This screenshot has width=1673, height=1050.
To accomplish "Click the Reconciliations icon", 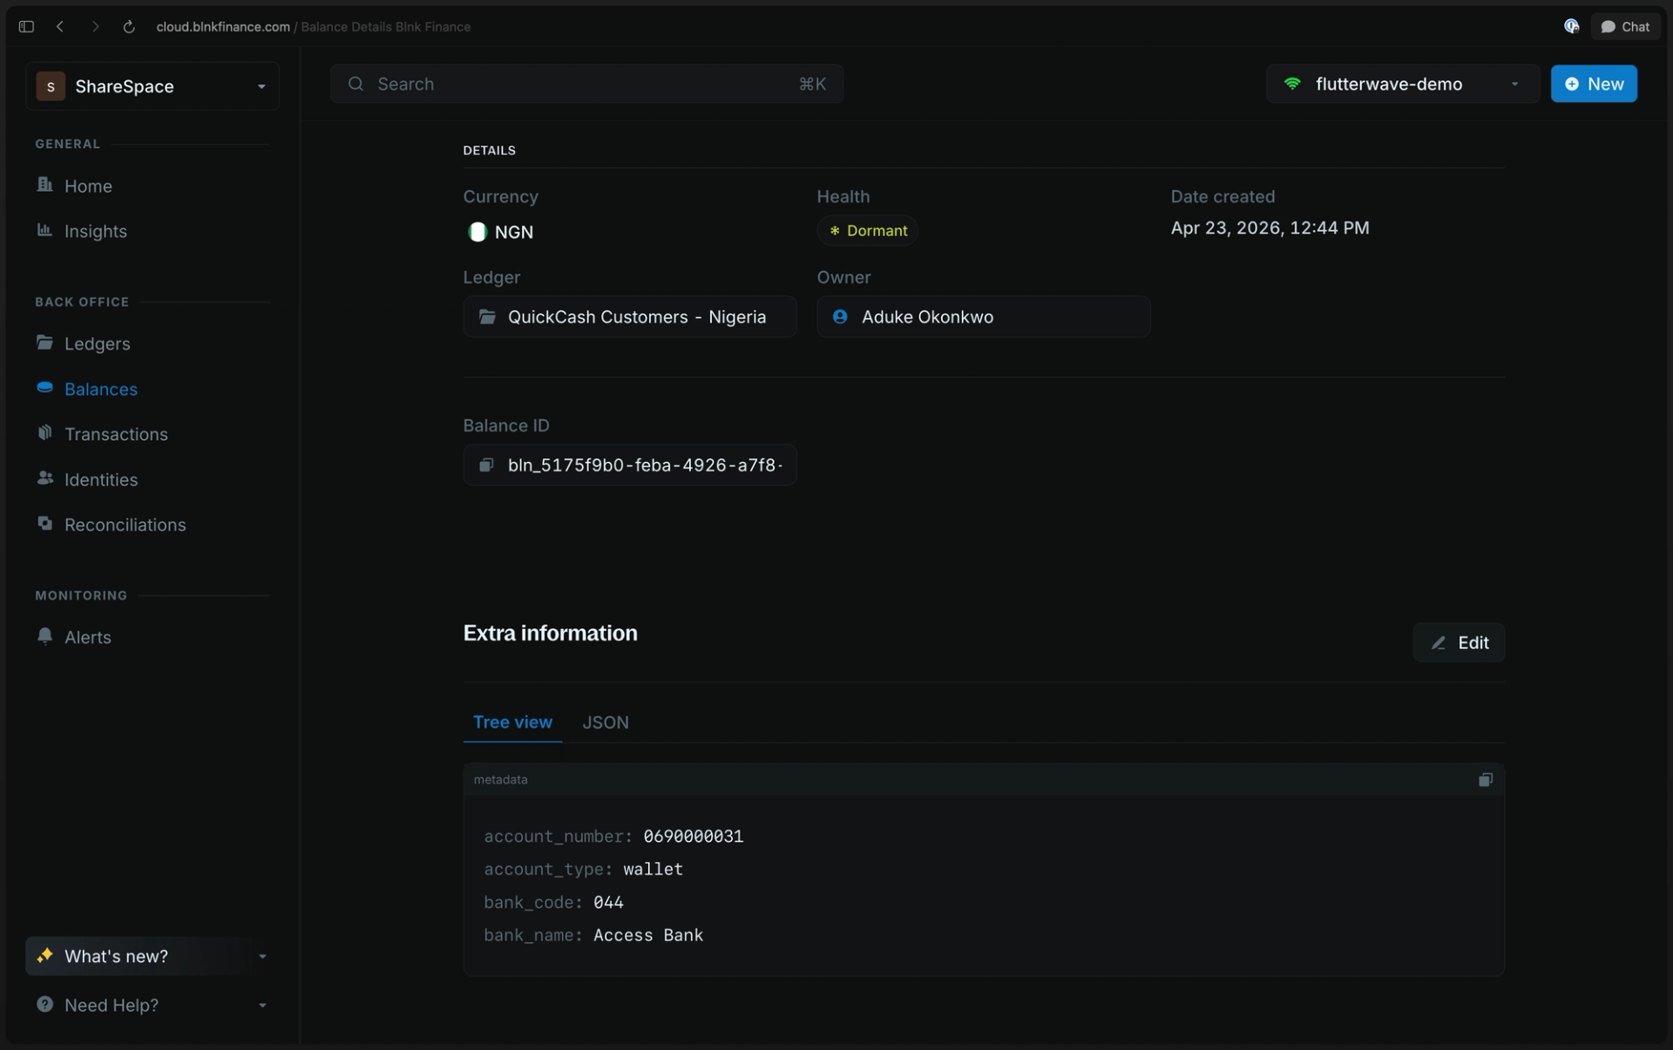I will [44, 523].
